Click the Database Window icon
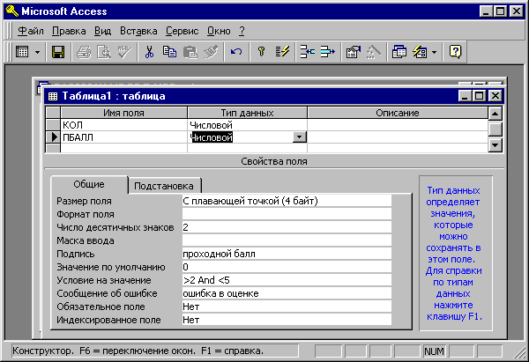This screenshot has height=362, width=529. click(398, 53)
